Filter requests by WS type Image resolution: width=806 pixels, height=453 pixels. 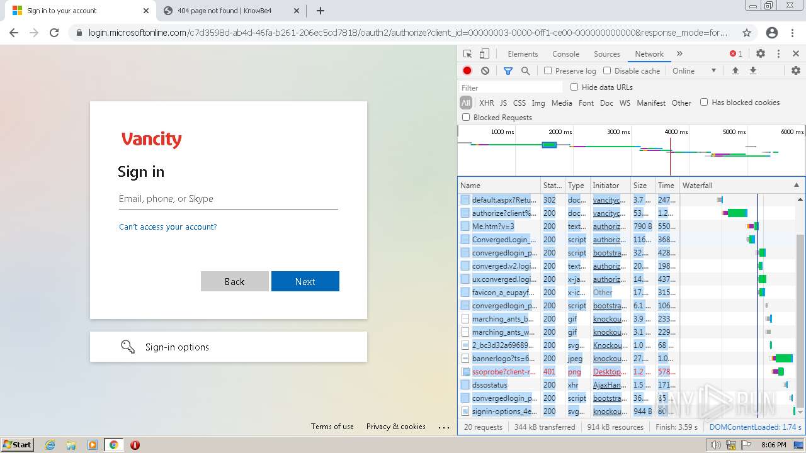click(625, 103)
